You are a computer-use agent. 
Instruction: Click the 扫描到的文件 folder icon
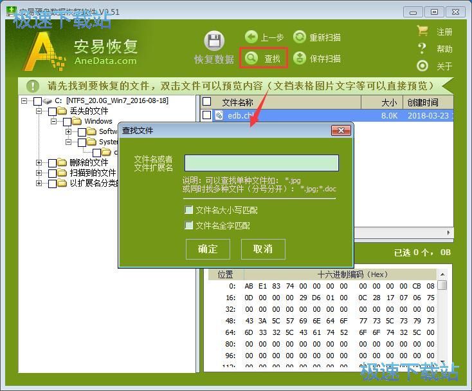click(62, 173)
